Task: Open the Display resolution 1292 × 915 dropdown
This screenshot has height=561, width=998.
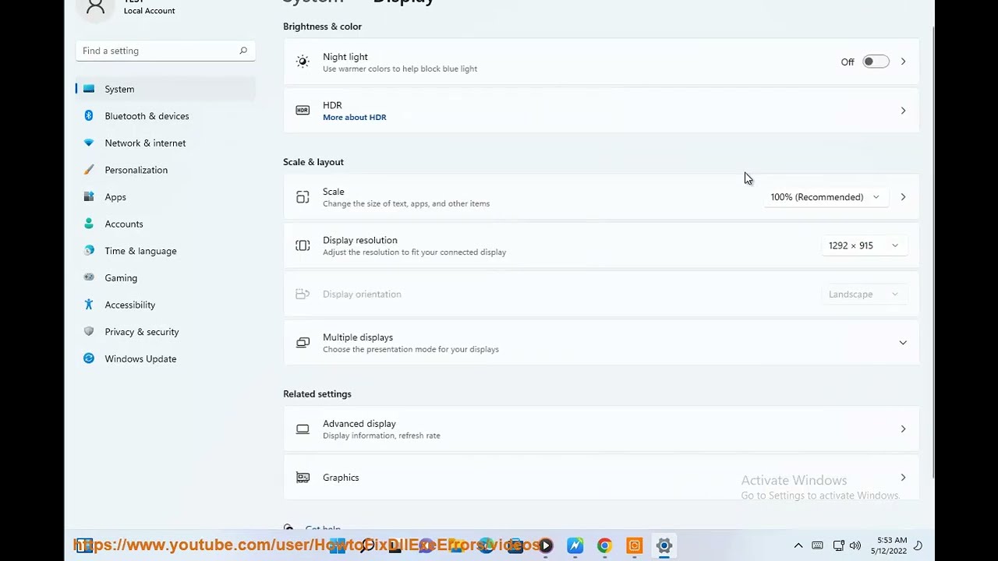Action: [x=864, y=245]
